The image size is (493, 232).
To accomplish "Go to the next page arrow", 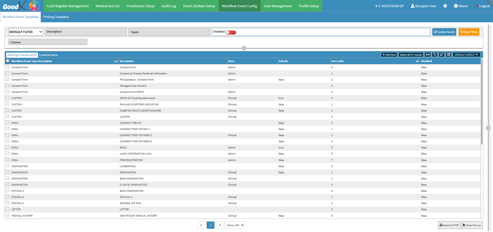I will tap(220, 225).
